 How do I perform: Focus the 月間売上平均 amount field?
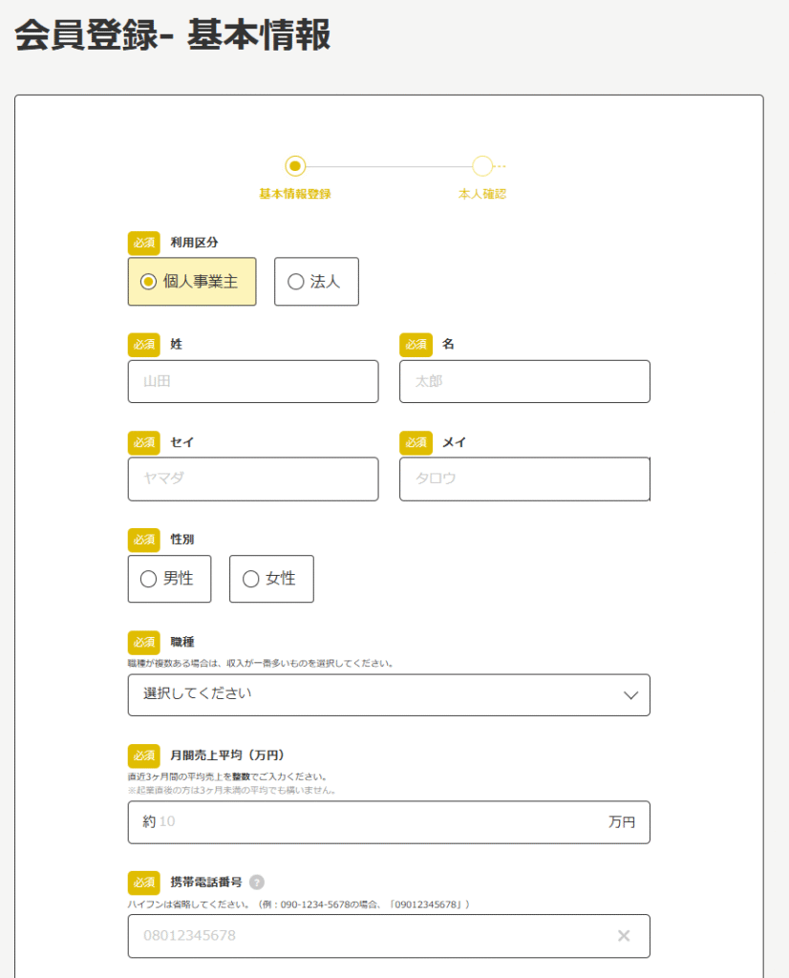point(377,822)
